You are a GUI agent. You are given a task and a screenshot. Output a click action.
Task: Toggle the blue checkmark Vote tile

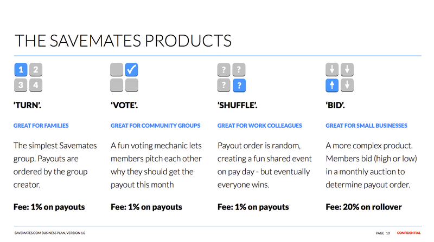tap(131, 70)
